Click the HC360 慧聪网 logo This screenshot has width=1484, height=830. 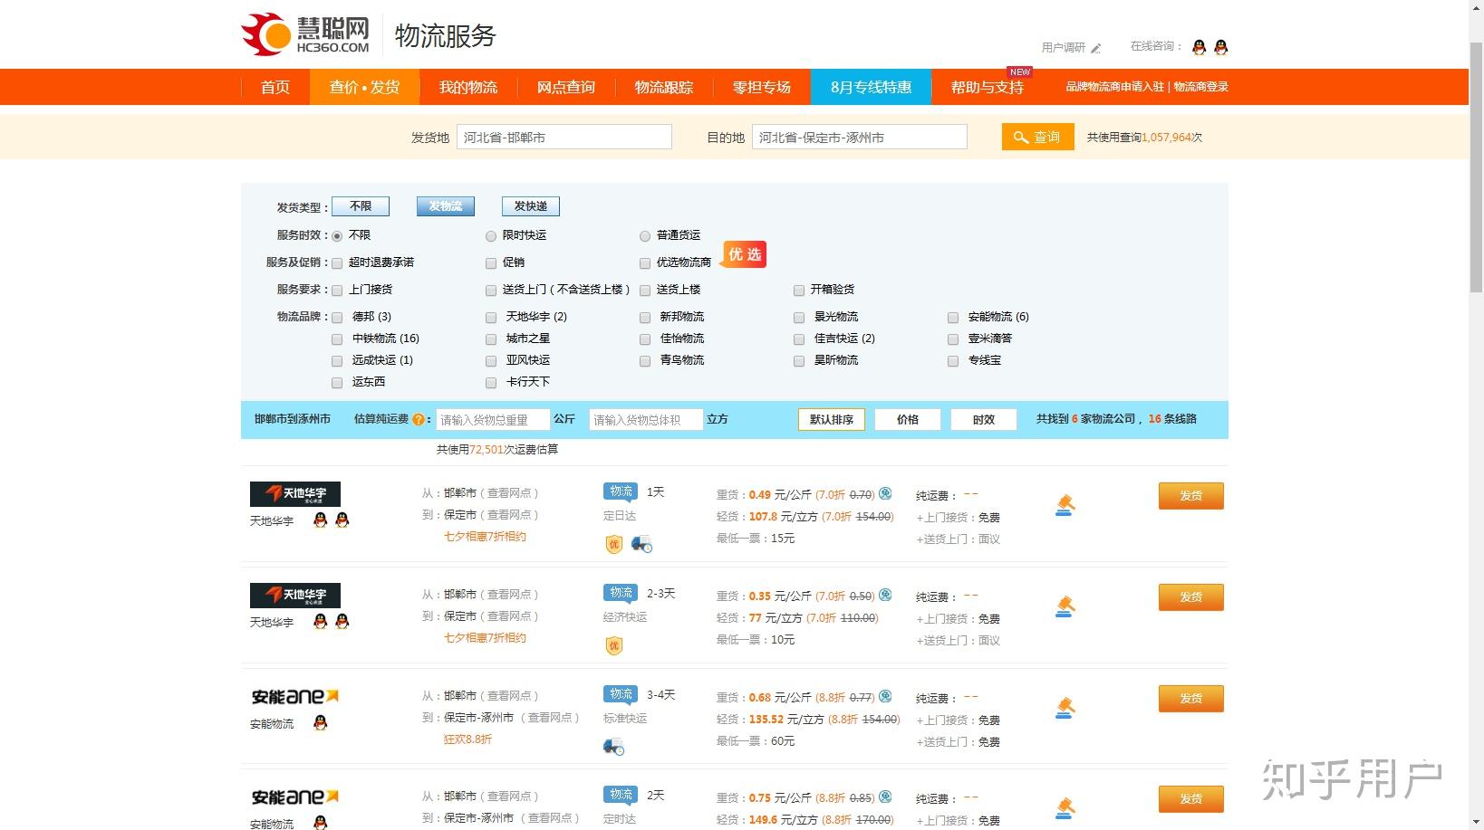click(x=305, y=34)
